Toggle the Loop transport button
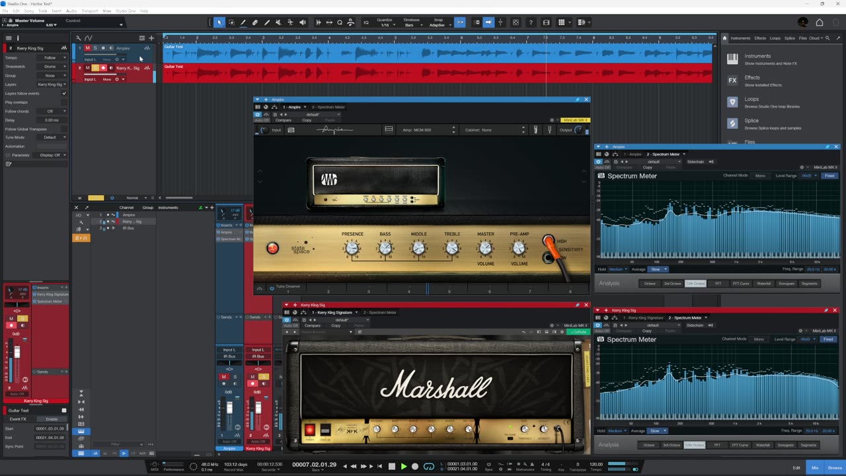This screenshot has width=846, height=476. point(429,466)
